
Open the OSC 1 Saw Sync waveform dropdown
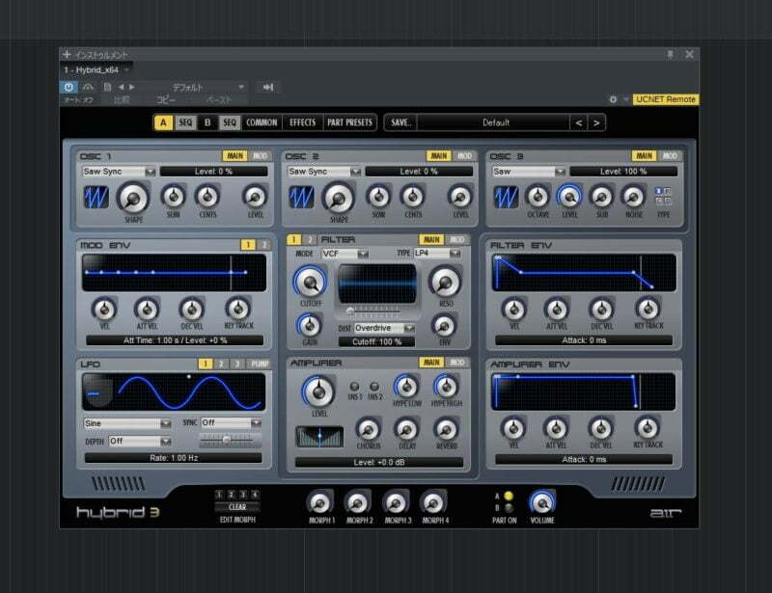pyautogui.click(x=119, y=172)
